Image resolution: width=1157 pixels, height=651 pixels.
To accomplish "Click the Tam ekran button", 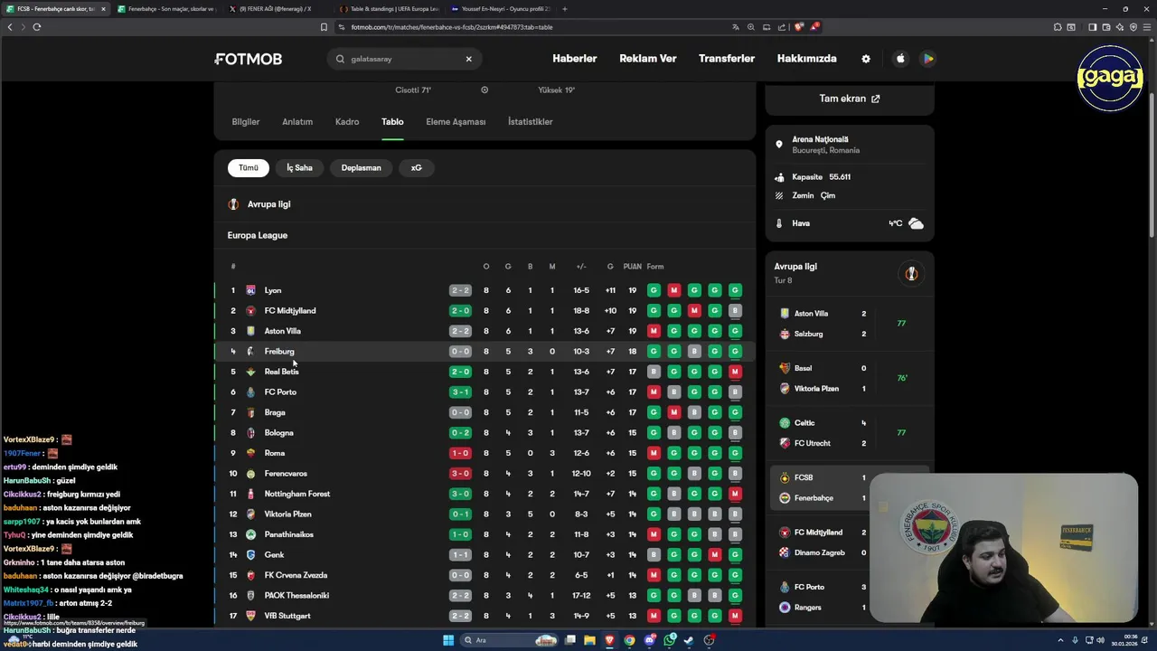I will coord(850,99).
